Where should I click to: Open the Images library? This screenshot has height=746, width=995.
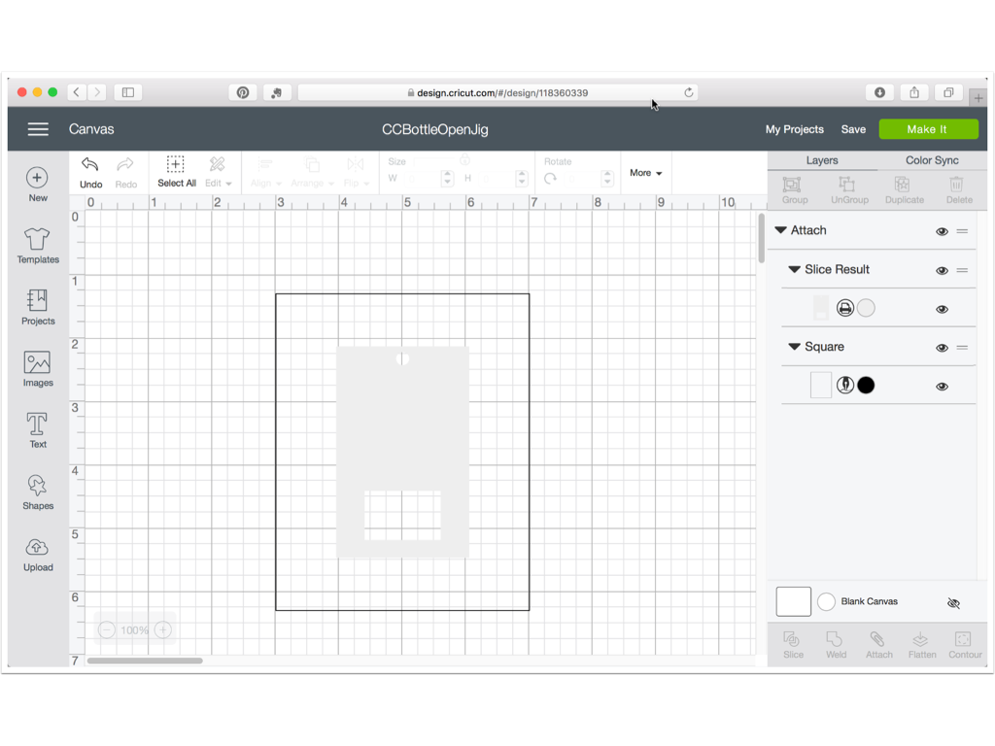(x=38, y=368)
